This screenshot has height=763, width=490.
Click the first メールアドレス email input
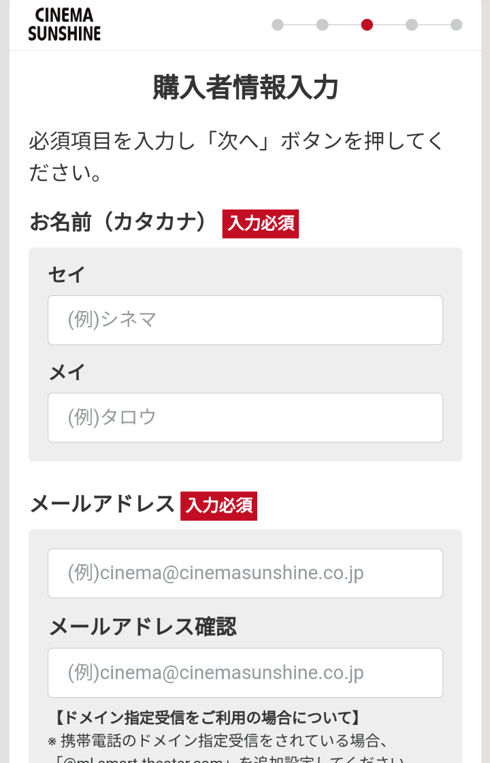[245, 573]
